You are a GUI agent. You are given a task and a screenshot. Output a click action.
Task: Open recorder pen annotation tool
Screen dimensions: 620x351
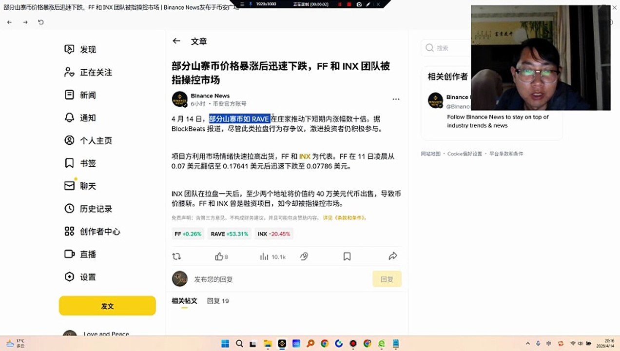point(368,4)
